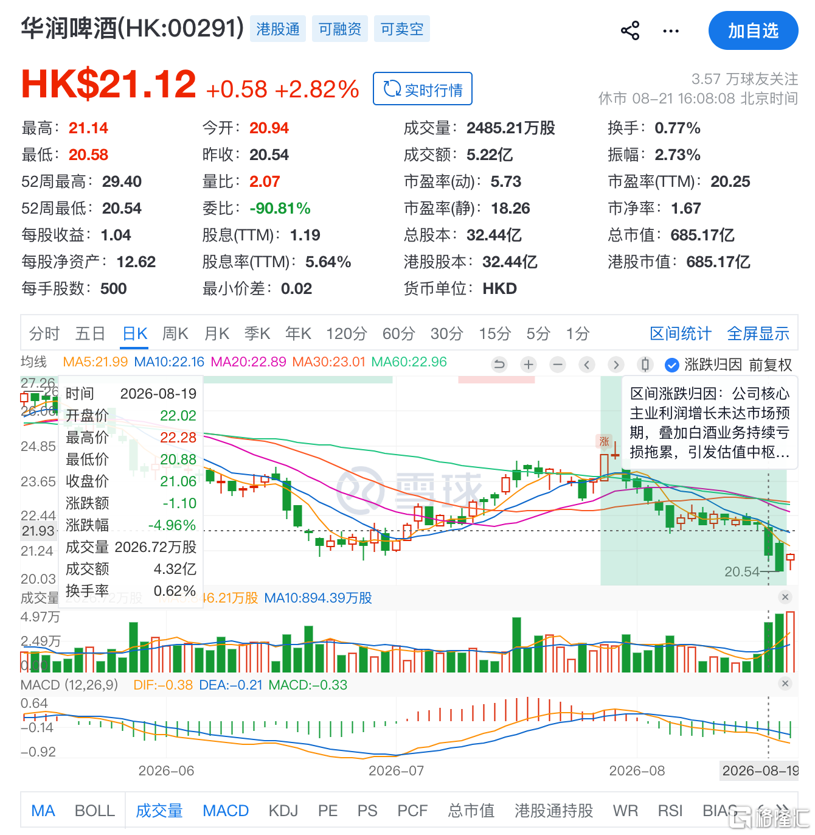Add stock via 加自选 button
This screenshot has width=815, height=835.
point(753,30)
